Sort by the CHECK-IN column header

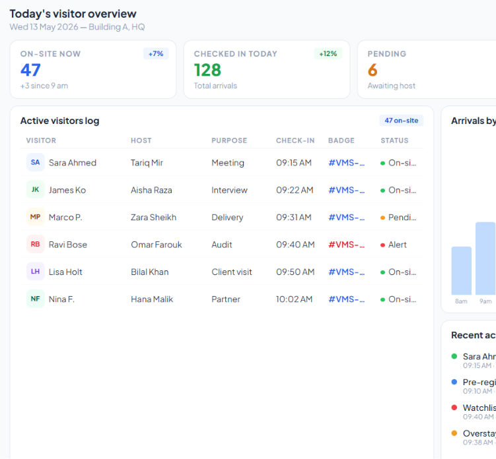tap(295, 140)
